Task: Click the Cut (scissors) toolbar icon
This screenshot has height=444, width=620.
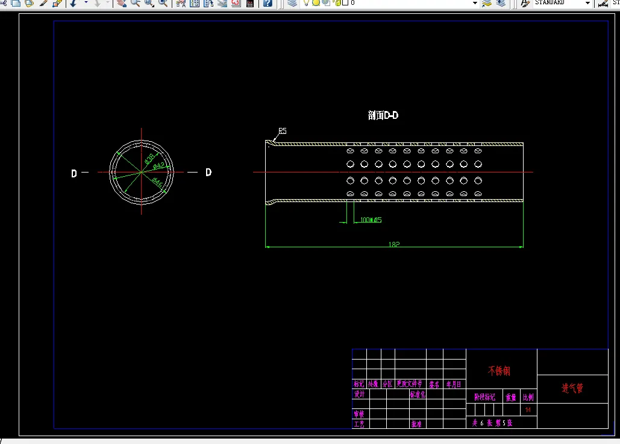Action: [3, 3]
